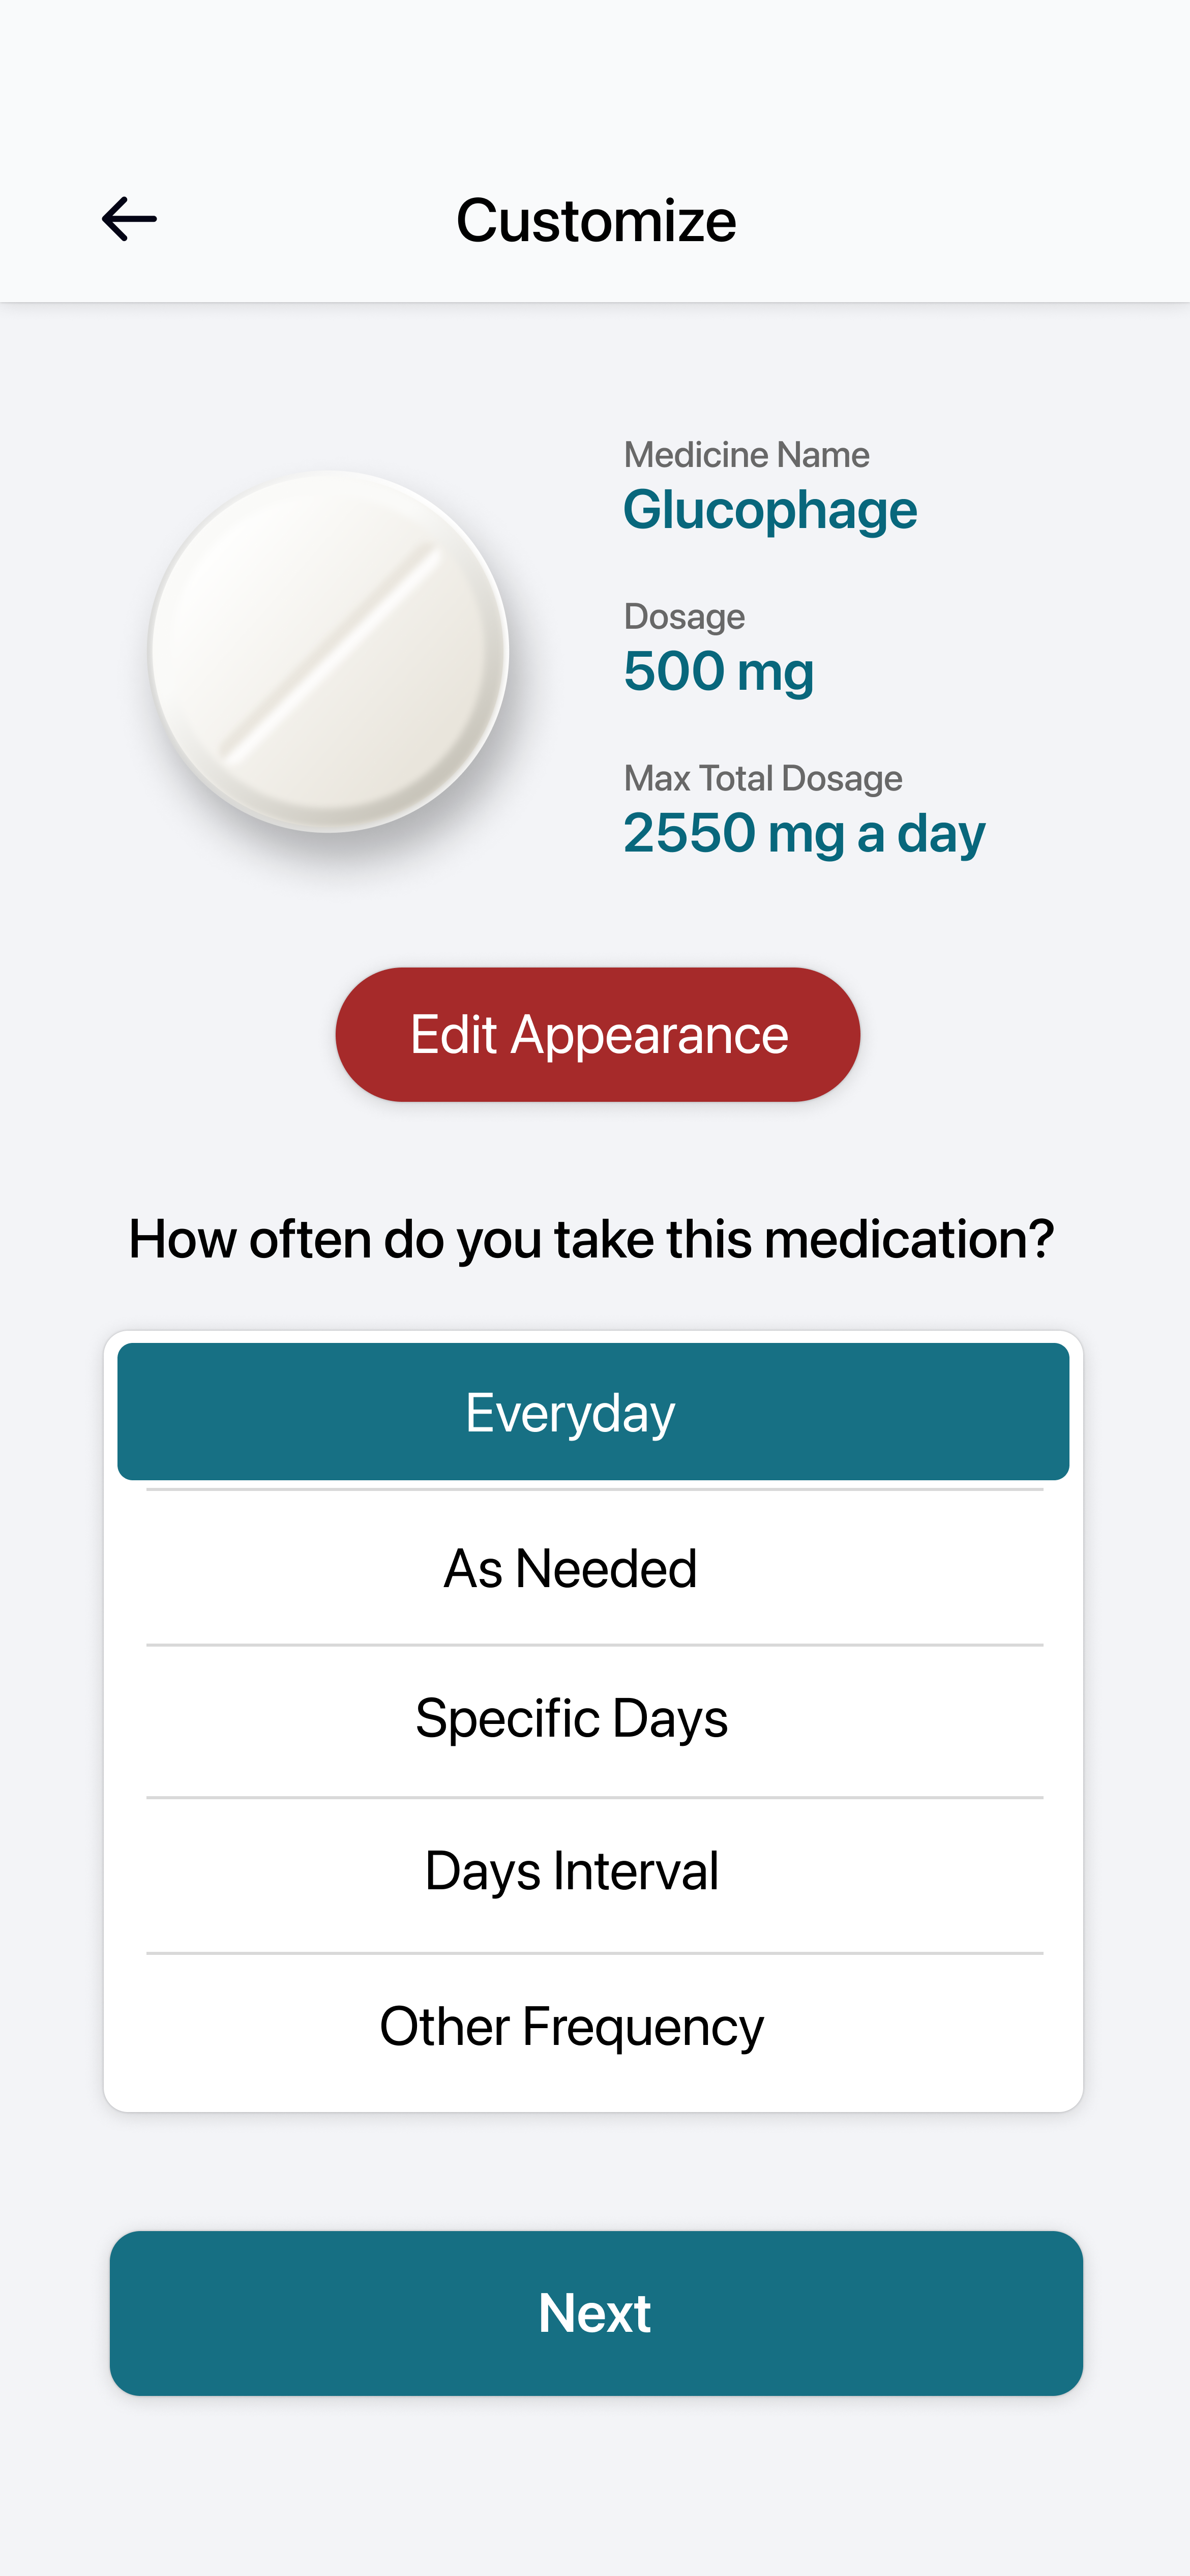1190x2576 pixels.
Task: Click the 500 mg dosage value
Action: tap(718, 671)
